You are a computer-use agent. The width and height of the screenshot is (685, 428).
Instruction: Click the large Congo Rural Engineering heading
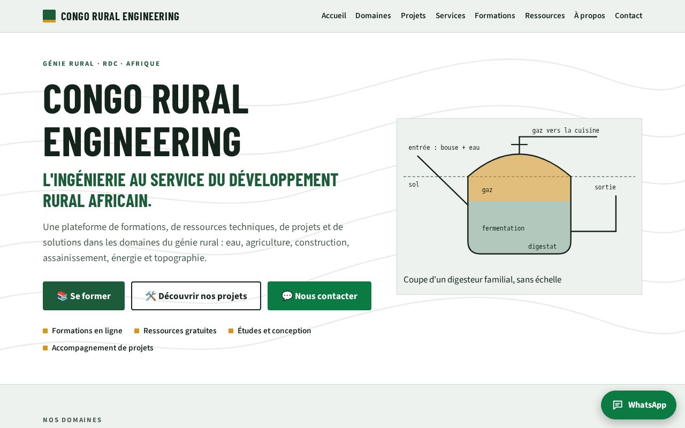146,120
